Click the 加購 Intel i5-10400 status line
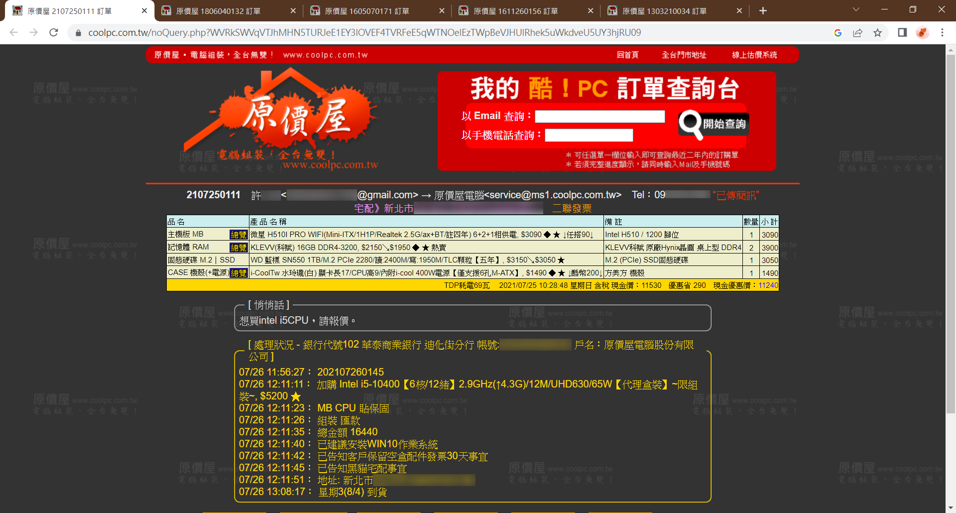Screen dimensions: 956x513 (x=468, y=390)
